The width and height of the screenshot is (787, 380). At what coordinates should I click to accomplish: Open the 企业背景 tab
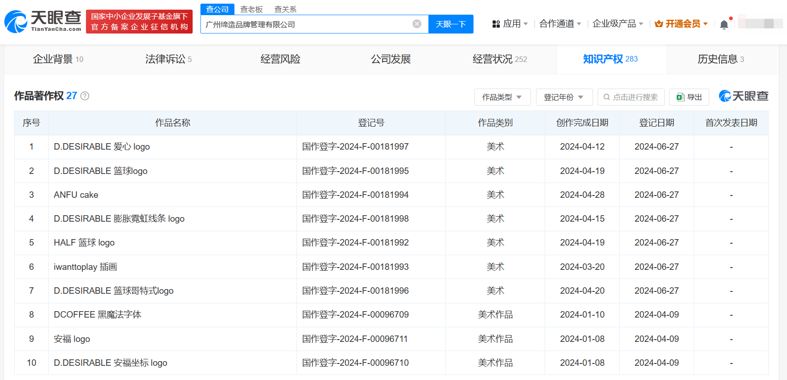[x=58, y=59]
